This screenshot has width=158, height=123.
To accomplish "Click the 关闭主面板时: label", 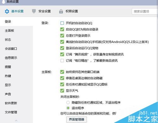I will coord(70,97).
